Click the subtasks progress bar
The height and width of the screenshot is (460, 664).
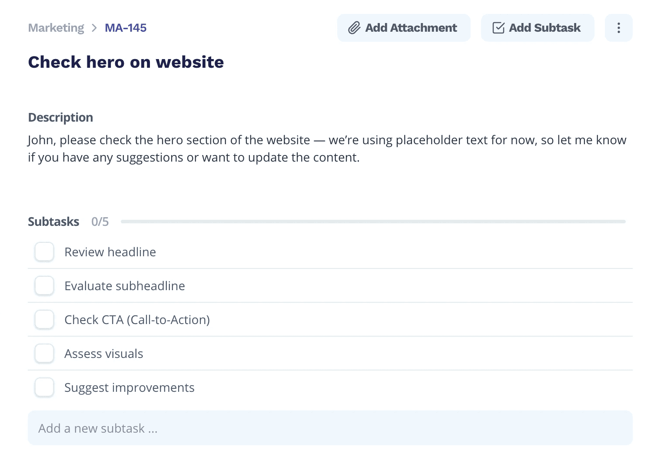click(x=374, y=221)
